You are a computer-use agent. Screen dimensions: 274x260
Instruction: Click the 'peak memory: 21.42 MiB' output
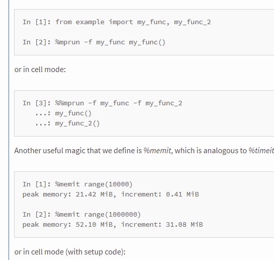pyautogui.click(x=68, y=194)
